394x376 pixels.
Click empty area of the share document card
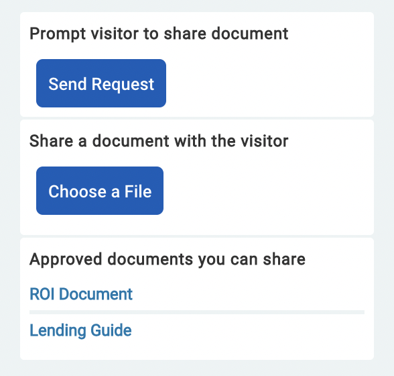tap(269, 191)
